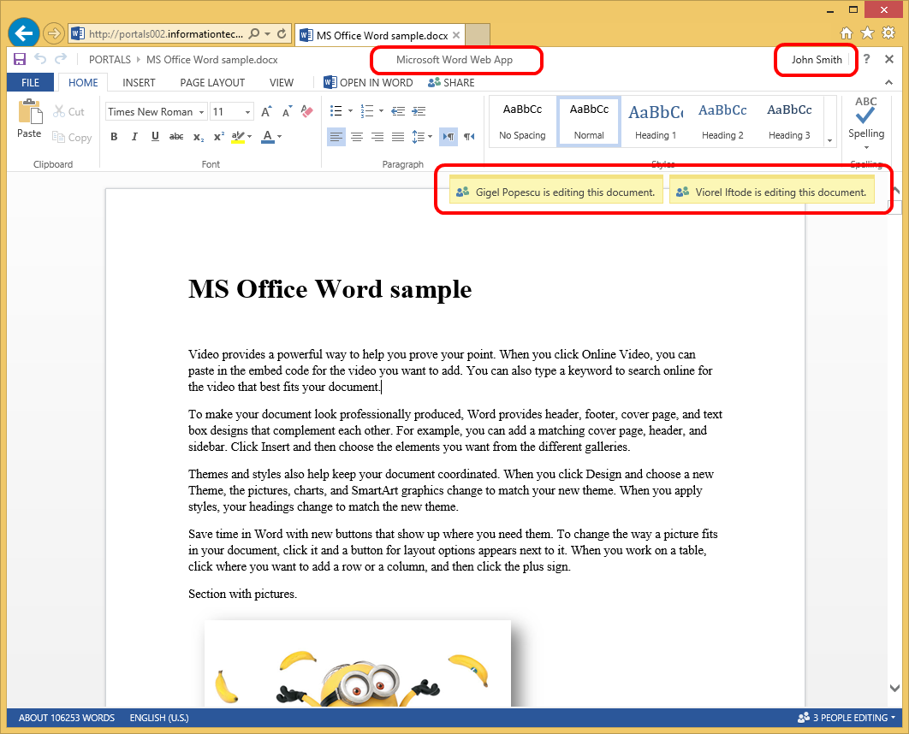909x734 pixels.
Task: Click the ENGLISH (U.S.) language indicator
Action: [159, 717]
